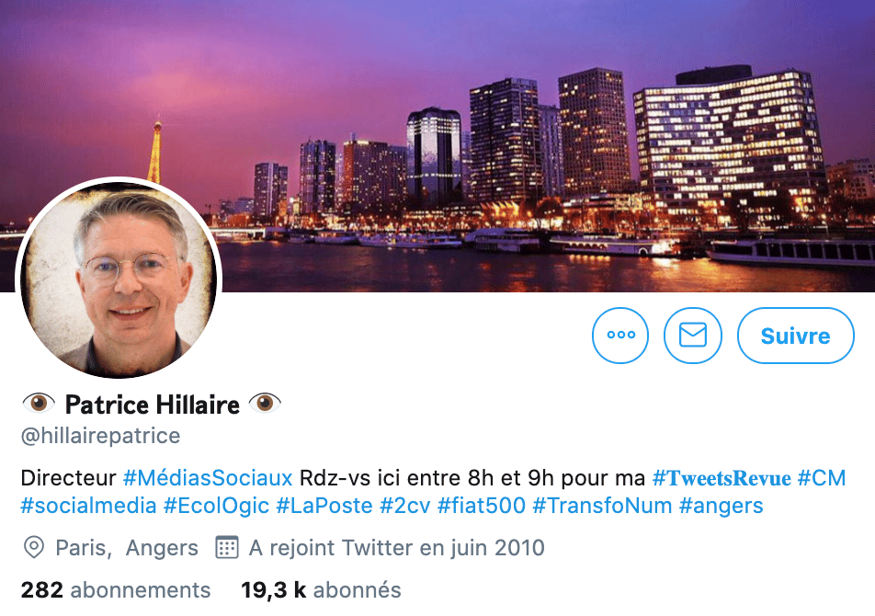Follow the account with Suivre button
Image resolution: width=875 pixels, height=616 pixels.
click(x=796, y=336)
